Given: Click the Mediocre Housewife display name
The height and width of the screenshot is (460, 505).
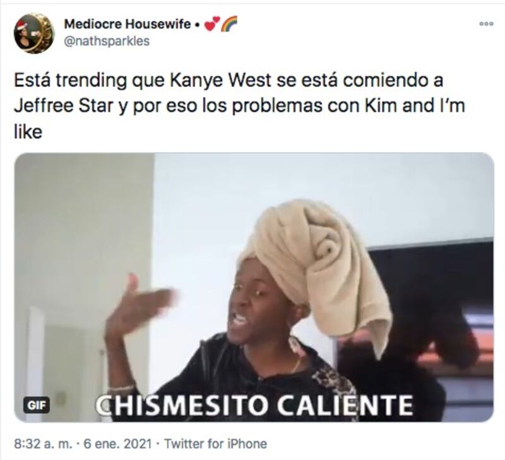Looking at the screenshot, I should tap(128, 24).
